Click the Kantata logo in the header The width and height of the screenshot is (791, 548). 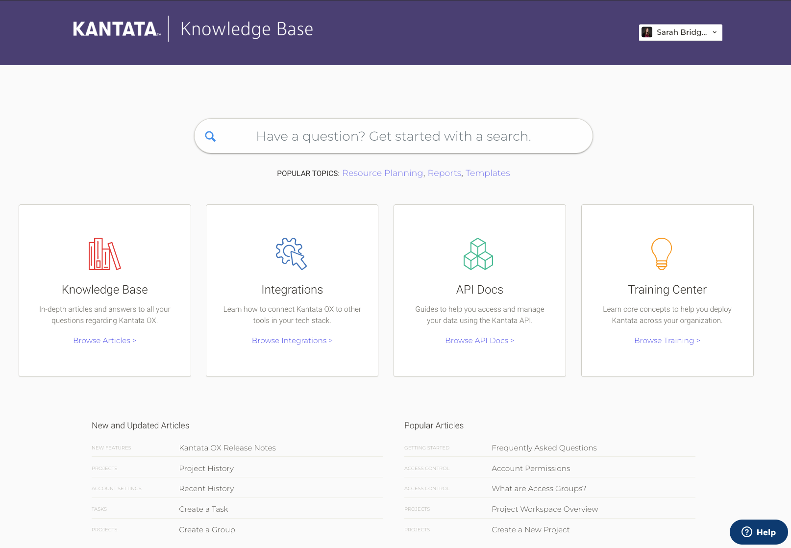click(x=117, y=29)
